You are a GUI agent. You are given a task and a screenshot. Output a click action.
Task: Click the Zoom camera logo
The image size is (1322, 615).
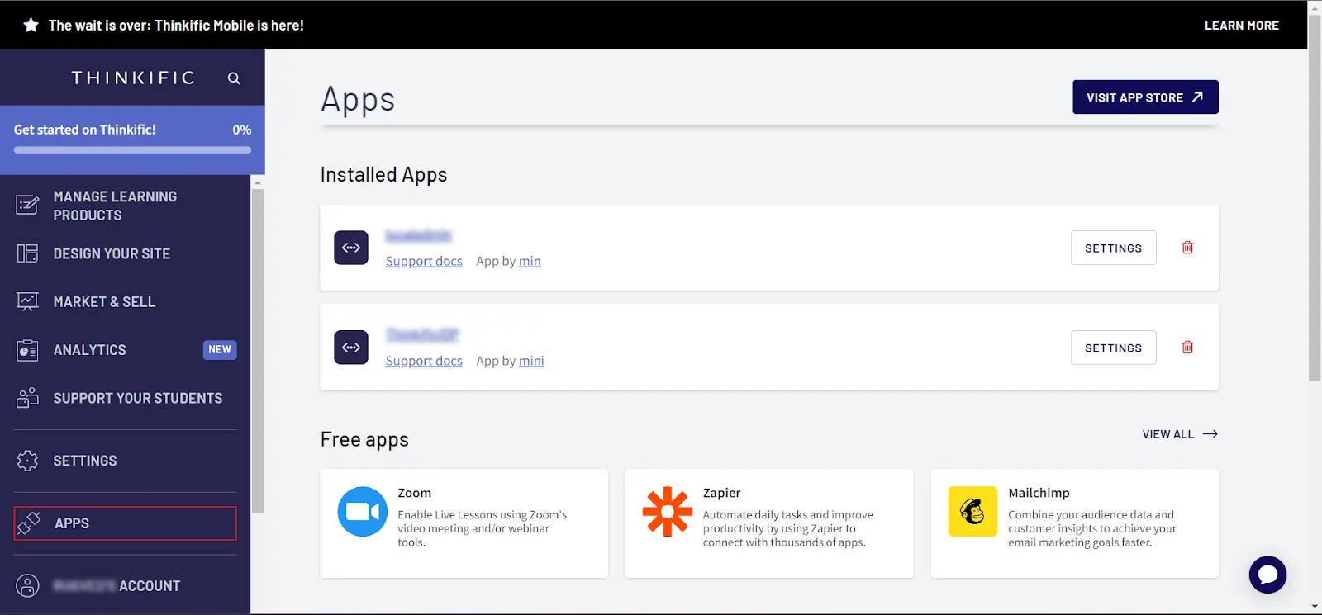[x=363, y=512]
